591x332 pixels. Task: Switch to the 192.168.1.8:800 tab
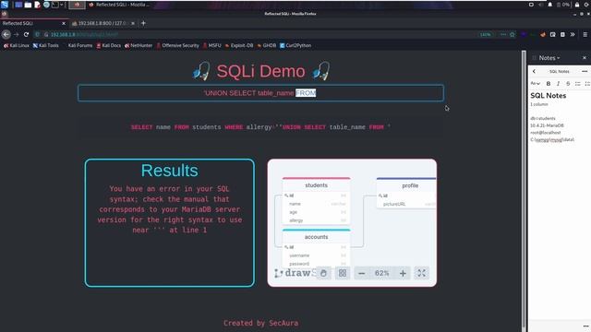(103, 23)
